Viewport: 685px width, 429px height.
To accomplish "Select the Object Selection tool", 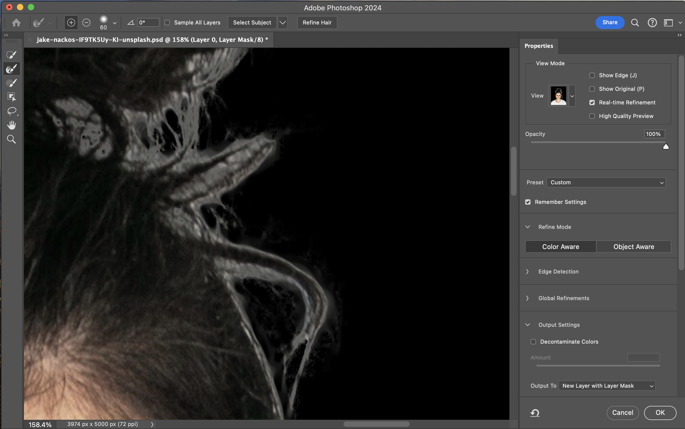I will pos(11,97).
